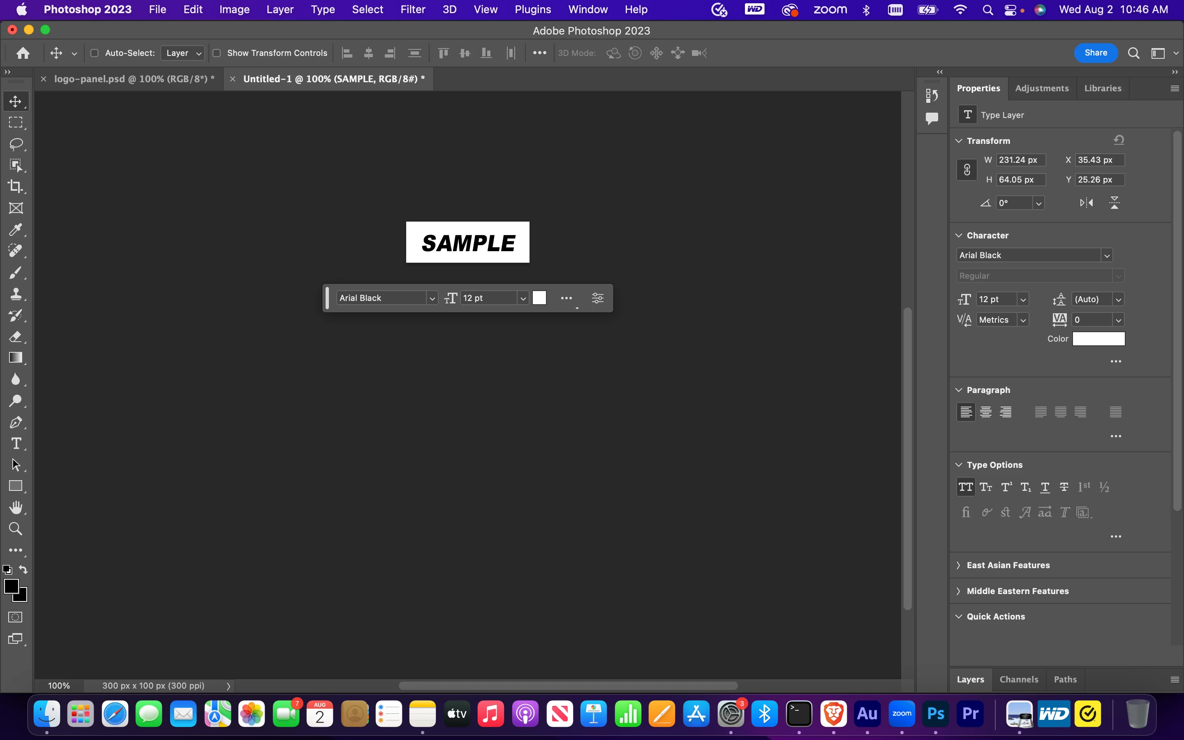
Task: Select the Eyedropper tool
Action: point(16,229)
